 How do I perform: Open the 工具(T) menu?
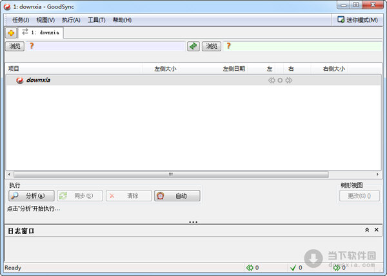click(x=97, y=20)
